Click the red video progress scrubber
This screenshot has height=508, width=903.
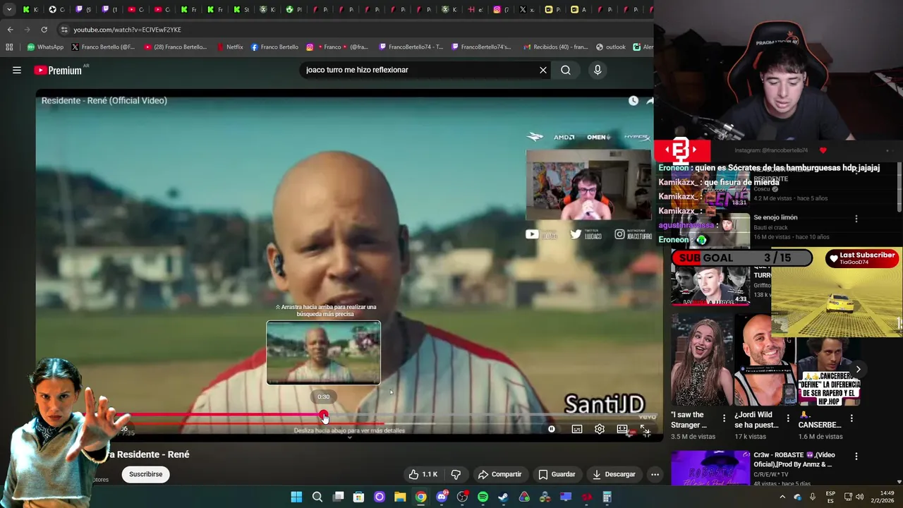(323, 416)
